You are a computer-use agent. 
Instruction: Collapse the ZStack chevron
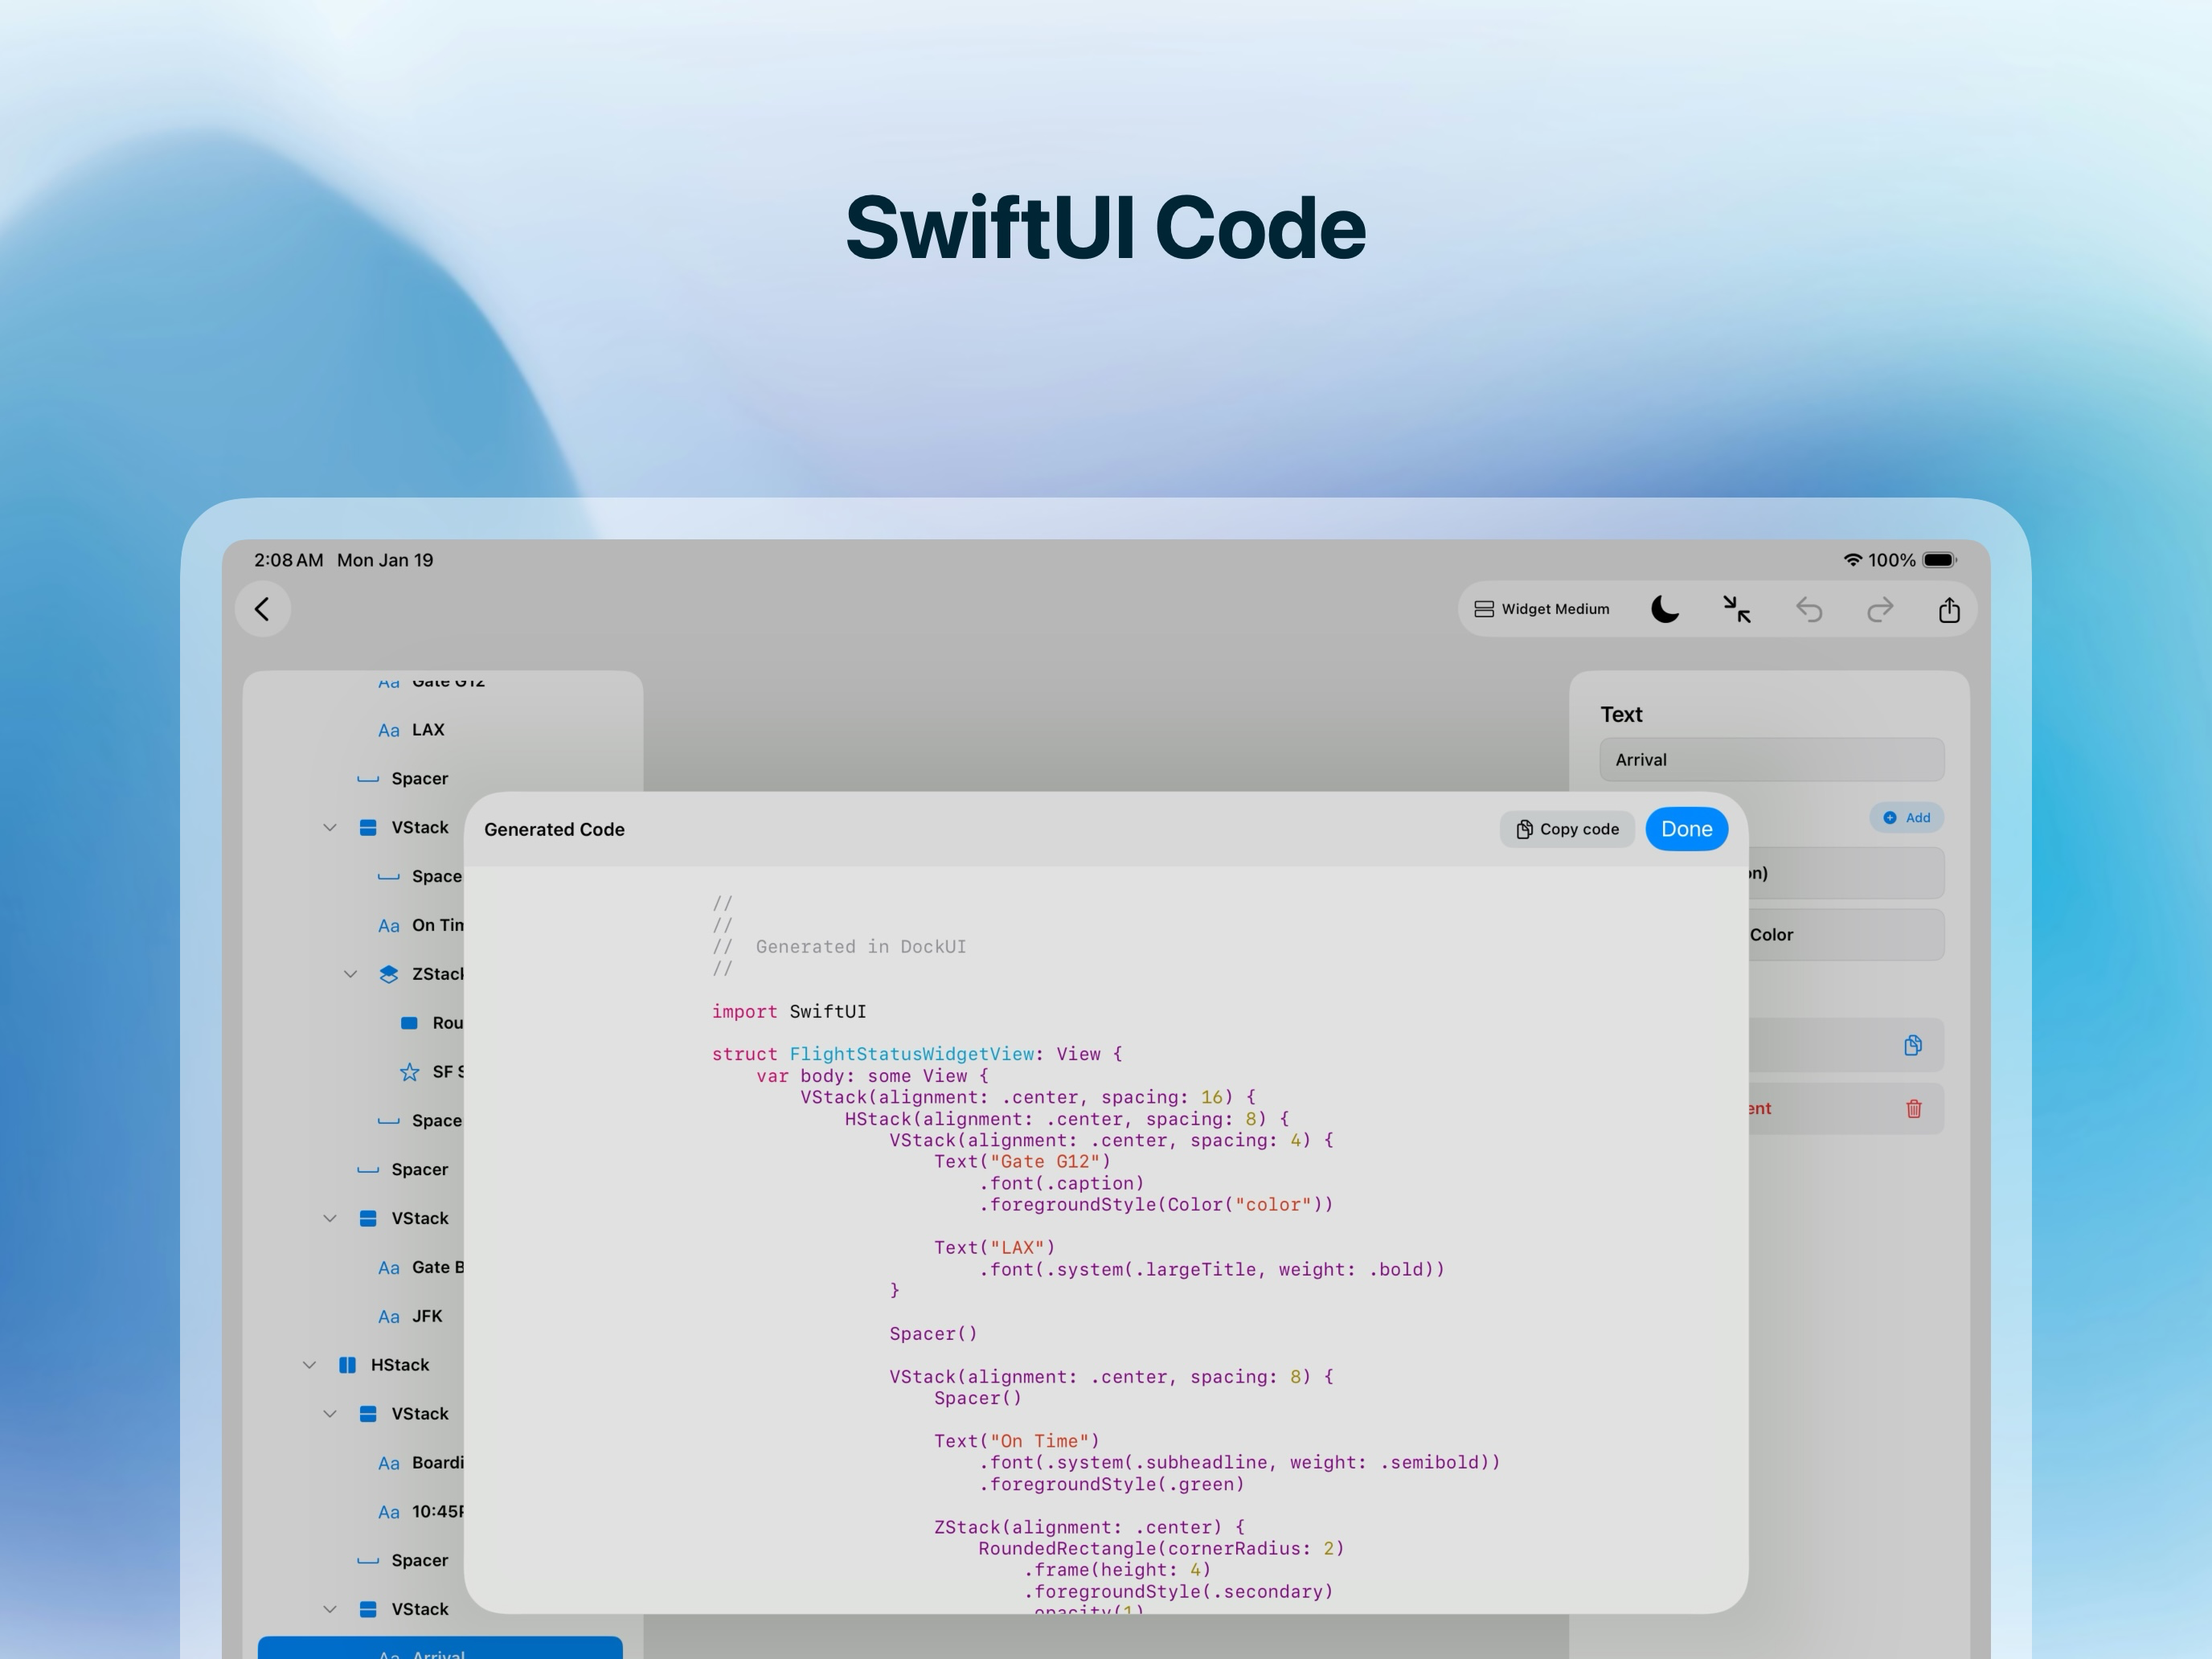coord(350,974)
